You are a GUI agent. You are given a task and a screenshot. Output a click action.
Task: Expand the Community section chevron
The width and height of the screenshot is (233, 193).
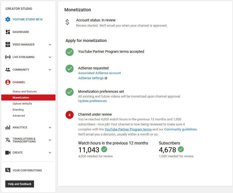pyautogui.click(x=50, y=70)
